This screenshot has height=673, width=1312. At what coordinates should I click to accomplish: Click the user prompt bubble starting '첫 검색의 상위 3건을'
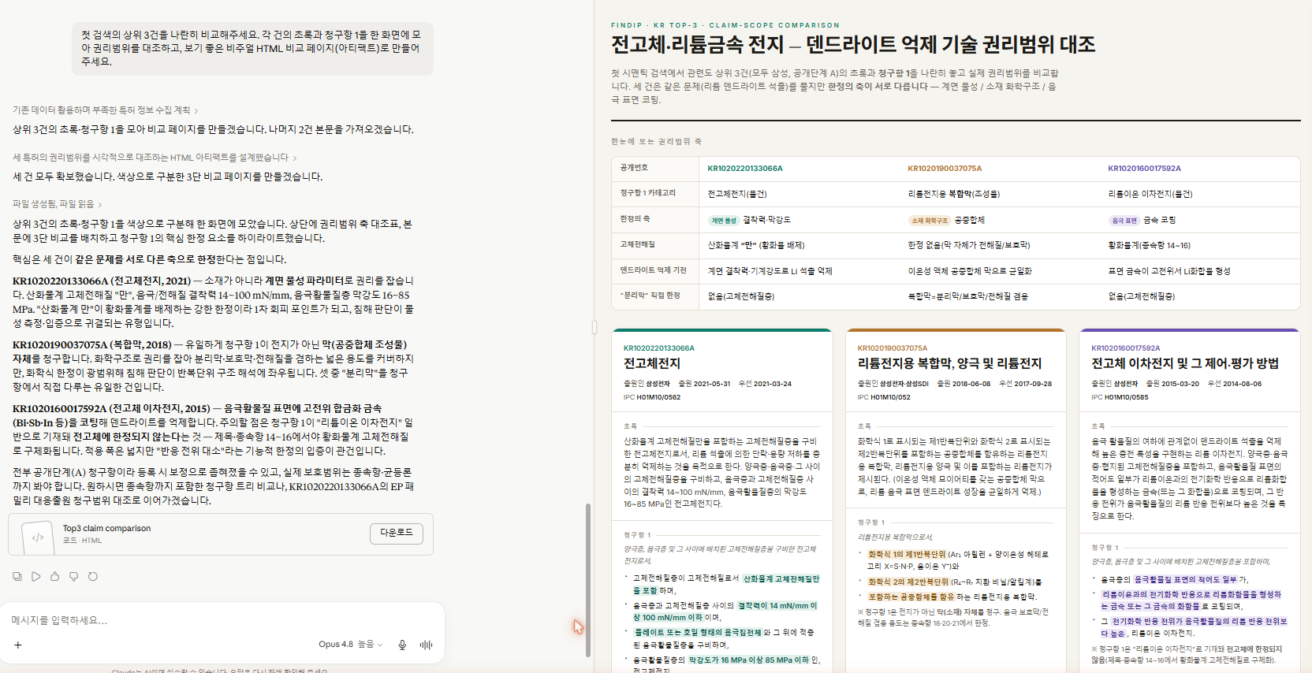click(x=252, y=48)
